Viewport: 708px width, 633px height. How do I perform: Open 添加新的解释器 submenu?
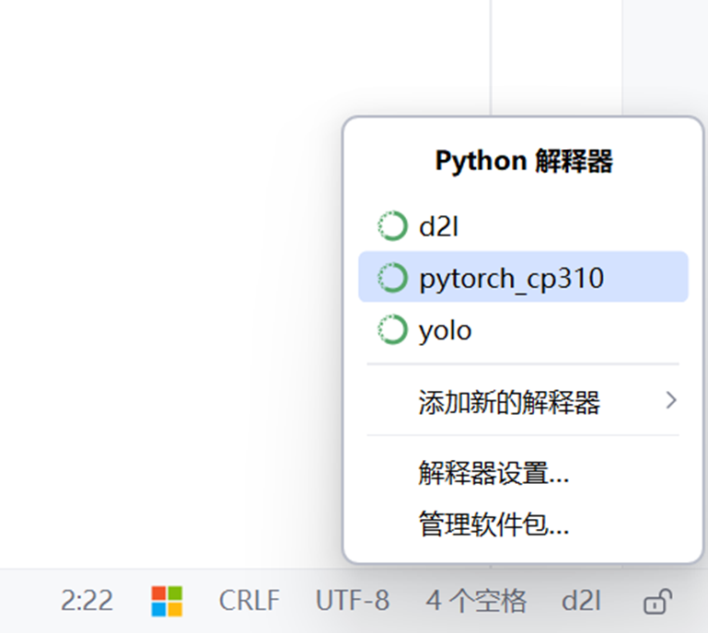(523, 400)
